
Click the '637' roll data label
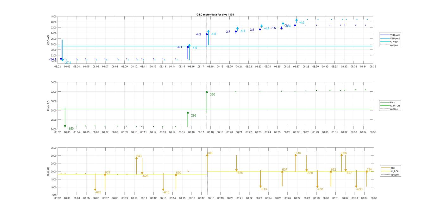tap(284, 170)
